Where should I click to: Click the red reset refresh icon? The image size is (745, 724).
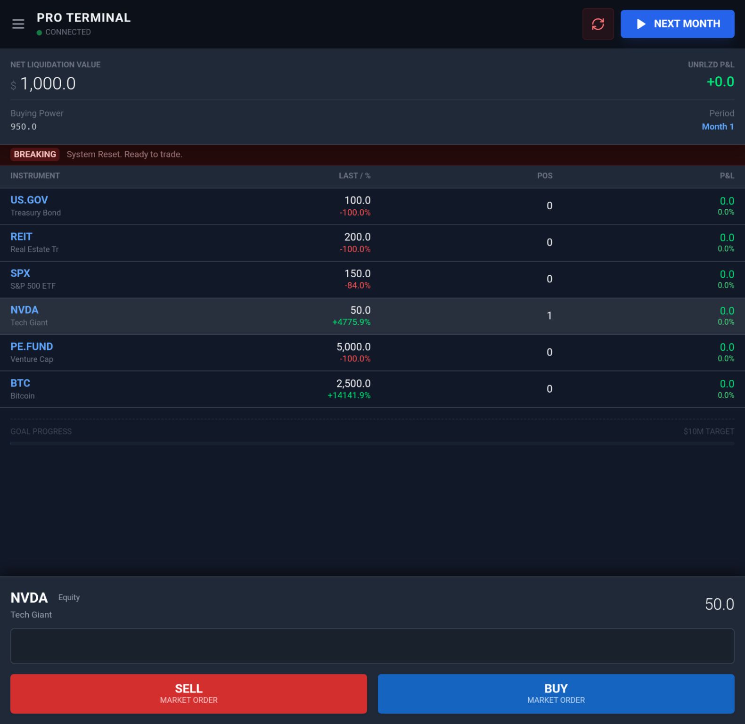[598, 24]
